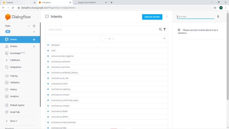Open Prebuilt Agents page
Viewport: 229px width, 129px height.
click(x=17, y=105)
